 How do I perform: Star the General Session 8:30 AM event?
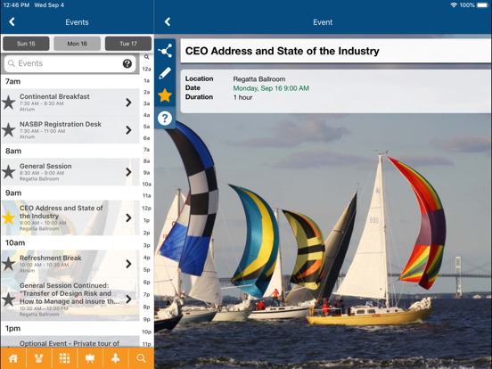(x=9, y=172)
